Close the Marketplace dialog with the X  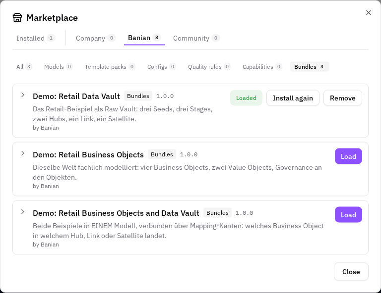(369, 12)
